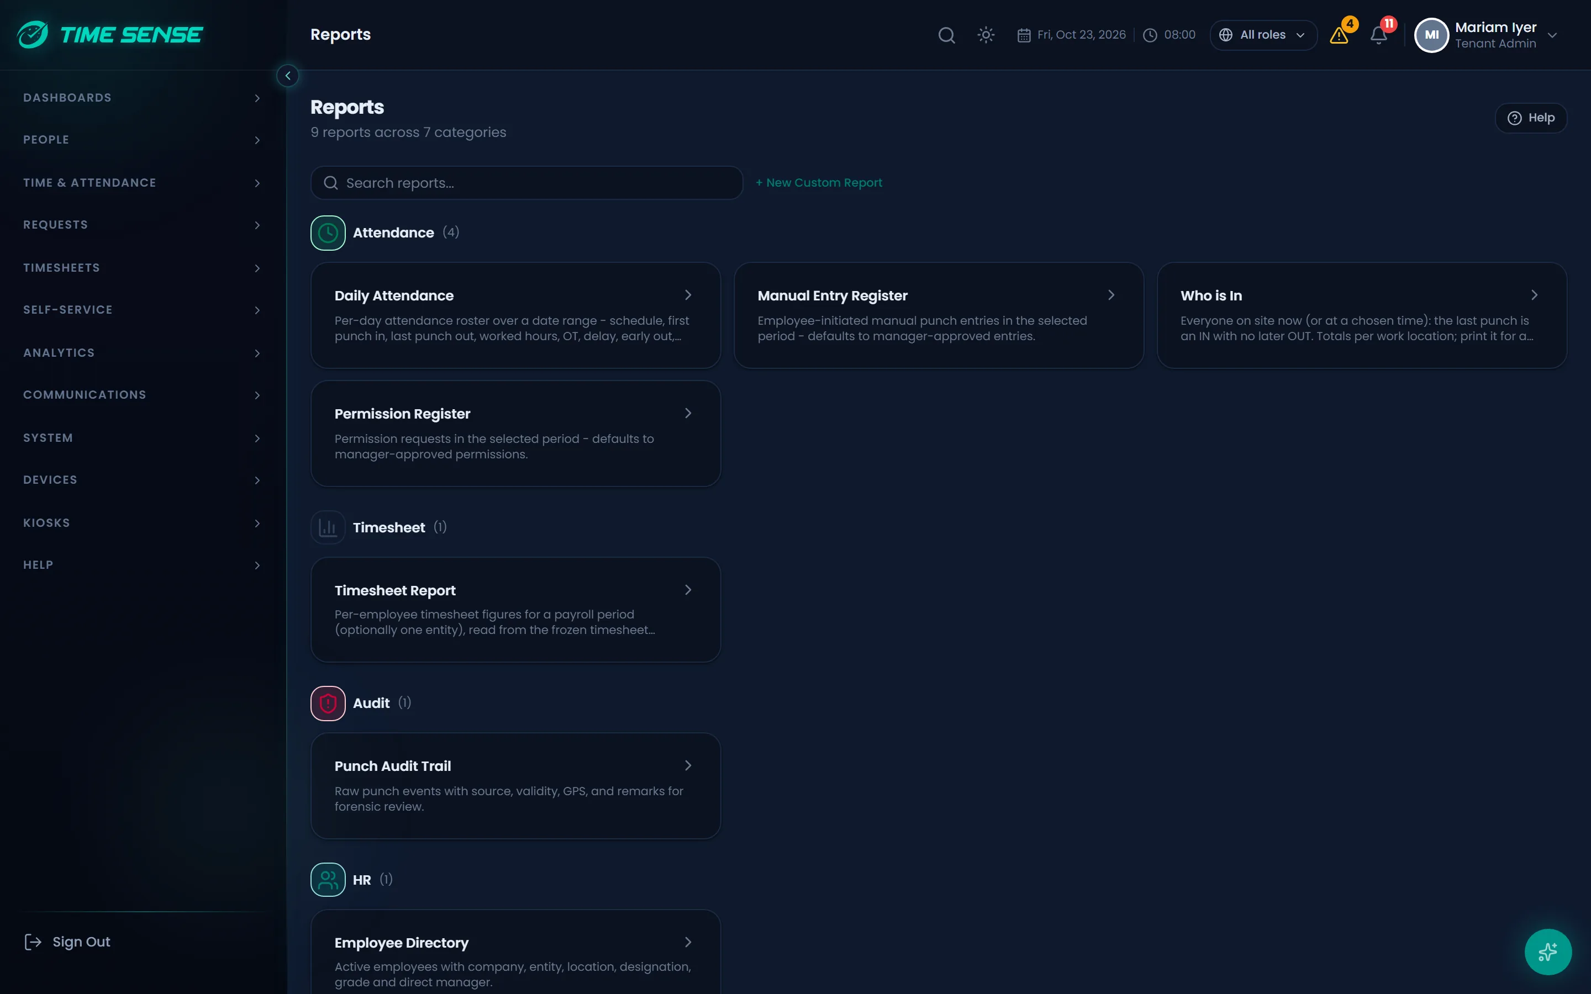Open the Employee Directory report

pos(515,952)
